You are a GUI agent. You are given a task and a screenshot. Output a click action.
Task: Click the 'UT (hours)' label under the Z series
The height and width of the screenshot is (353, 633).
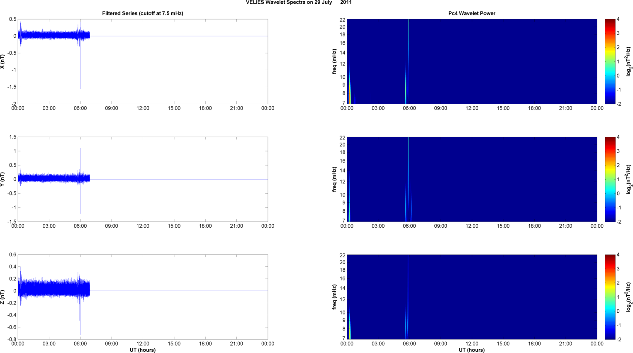(142, 350)
